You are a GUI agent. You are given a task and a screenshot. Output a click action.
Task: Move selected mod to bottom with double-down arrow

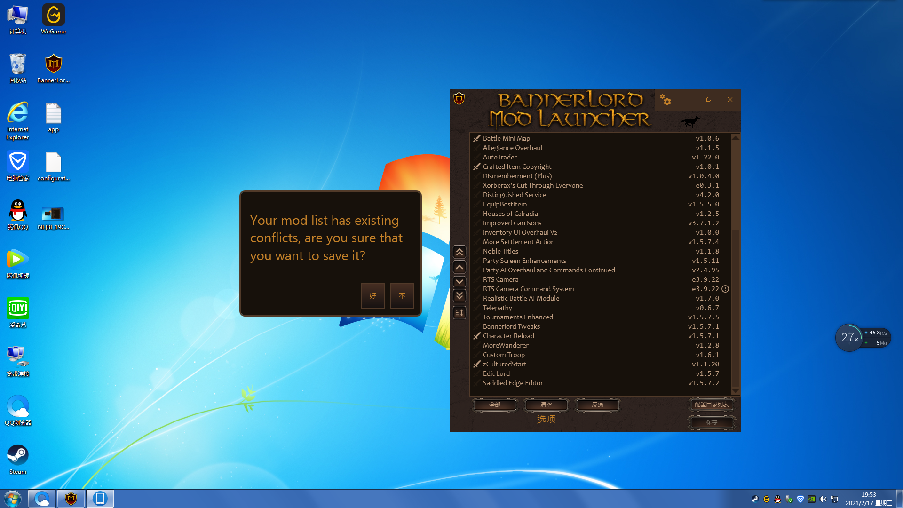[459, 296]
